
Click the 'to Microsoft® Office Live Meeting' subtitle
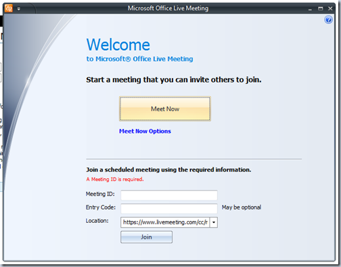[x=140, y=59]
